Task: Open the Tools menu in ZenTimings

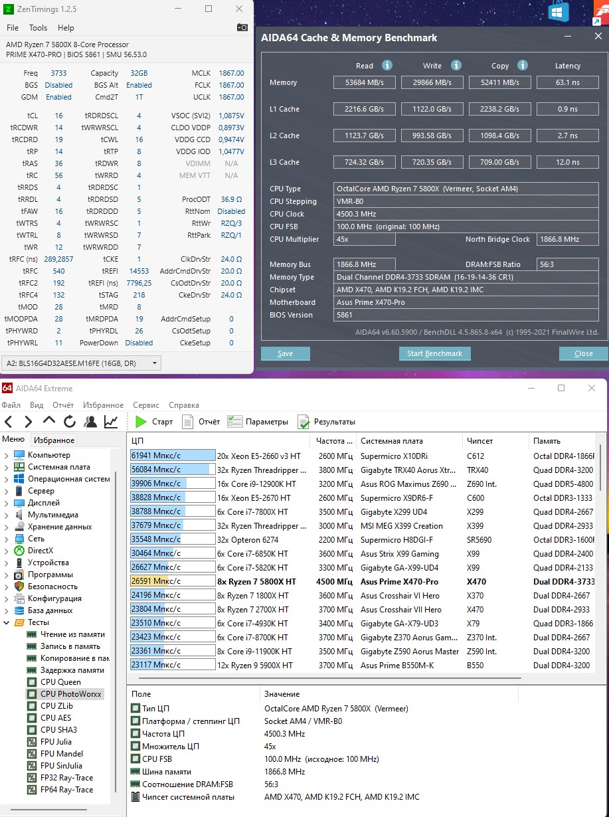Action: coord(38,28)
